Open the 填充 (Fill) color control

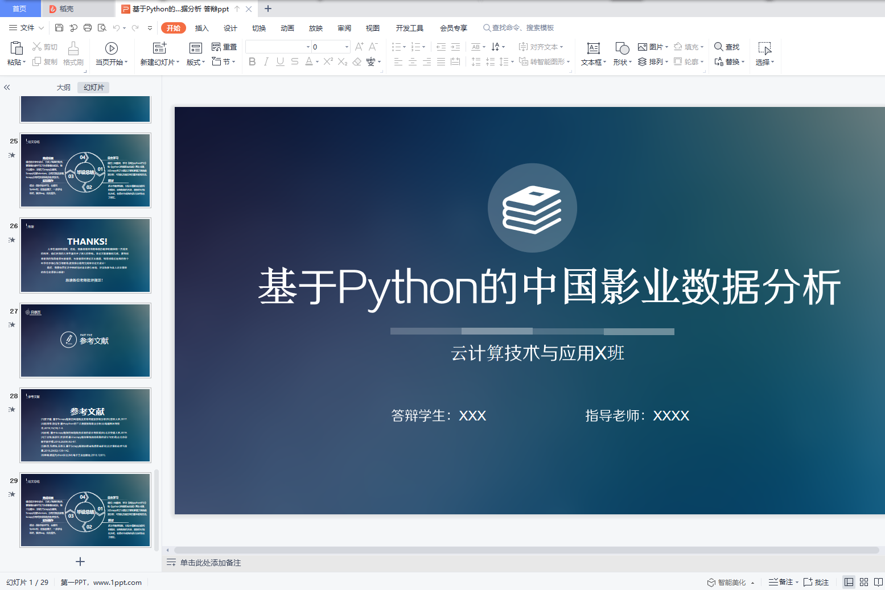[689, 47]
